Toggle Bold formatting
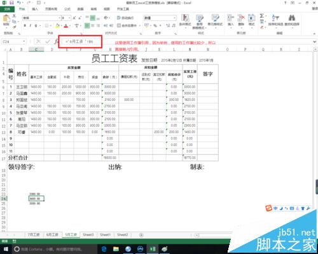Viewport: 318px width, 254px height. point(25,25)
